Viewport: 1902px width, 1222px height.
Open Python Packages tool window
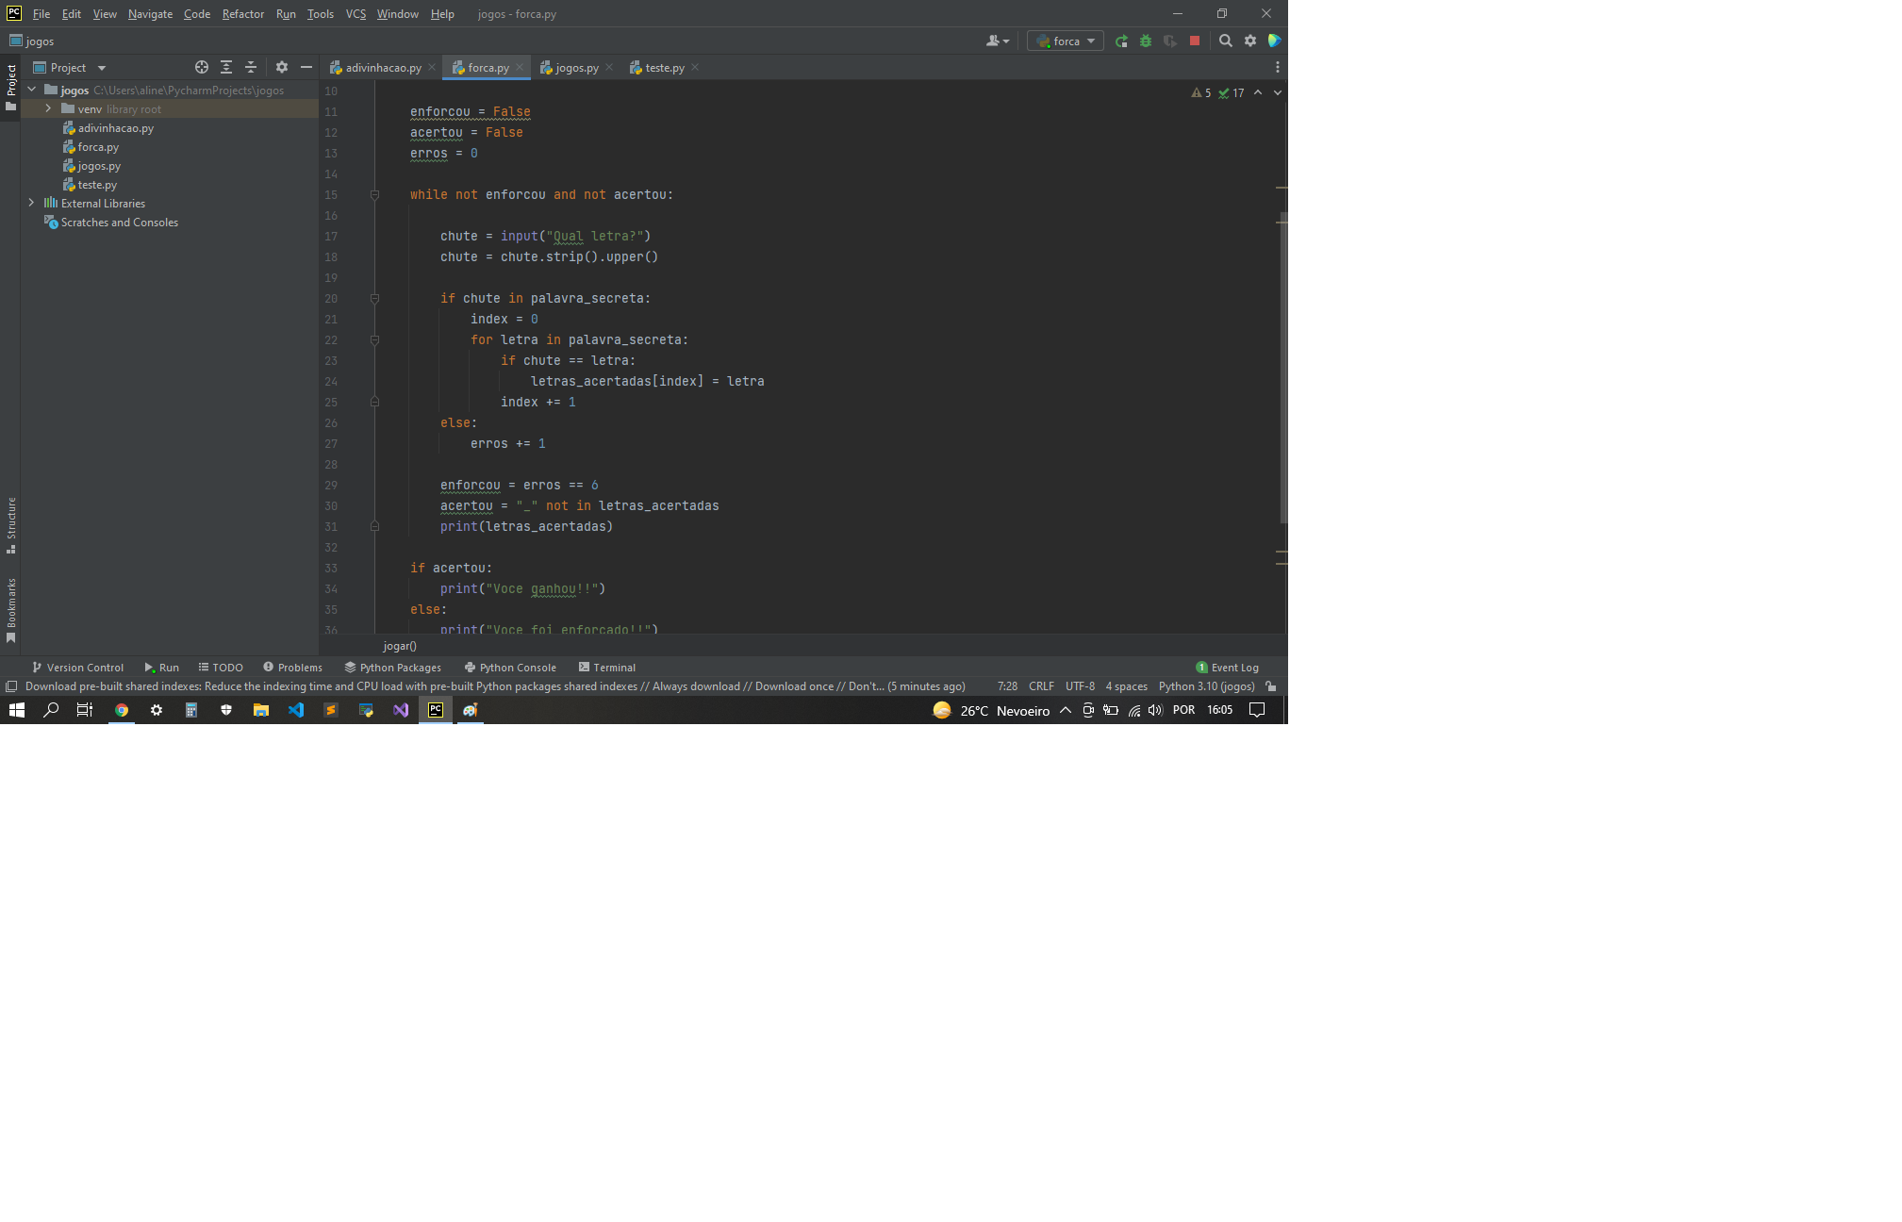(392, 668)
